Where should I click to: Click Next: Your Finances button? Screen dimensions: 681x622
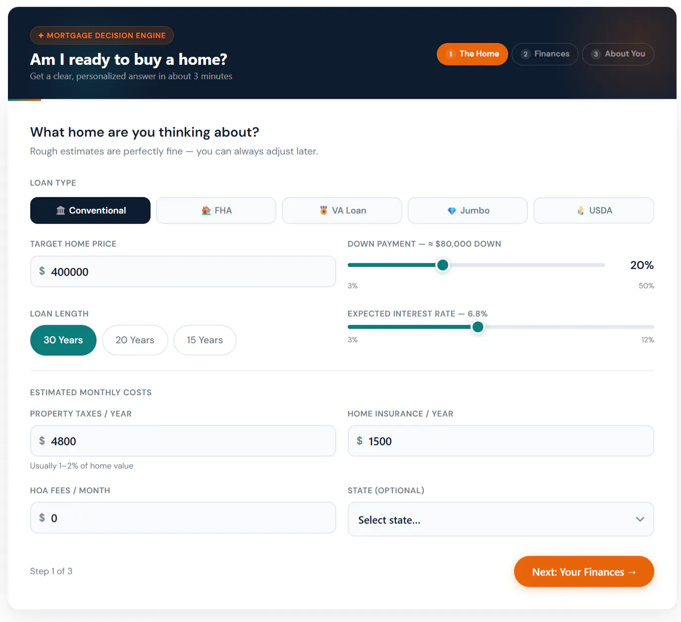click(x=584, y=571)
